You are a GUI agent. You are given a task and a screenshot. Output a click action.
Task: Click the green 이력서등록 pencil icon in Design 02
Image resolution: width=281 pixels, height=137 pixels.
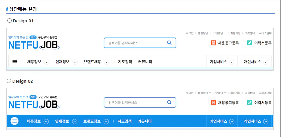[250, 102]
